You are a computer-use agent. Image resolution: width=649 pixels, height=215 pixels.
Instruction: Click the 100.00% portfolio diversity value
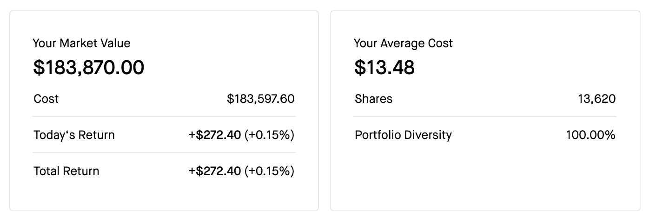click(590, 135)
